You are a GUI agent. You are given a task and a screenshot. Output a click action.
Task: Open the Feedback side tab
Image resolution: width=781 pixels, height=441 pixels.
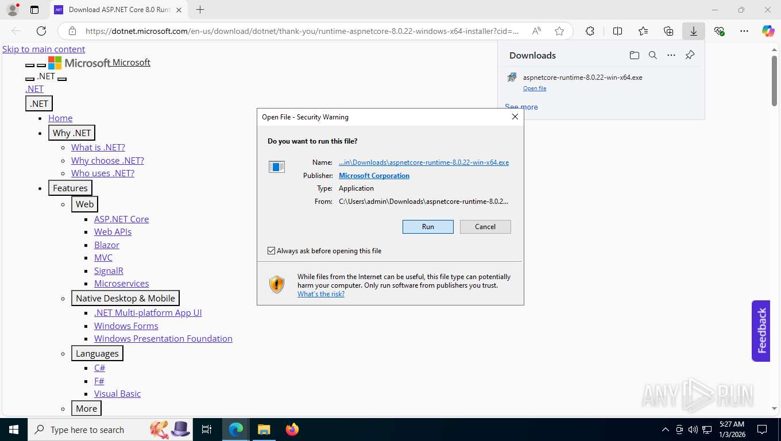761,331
